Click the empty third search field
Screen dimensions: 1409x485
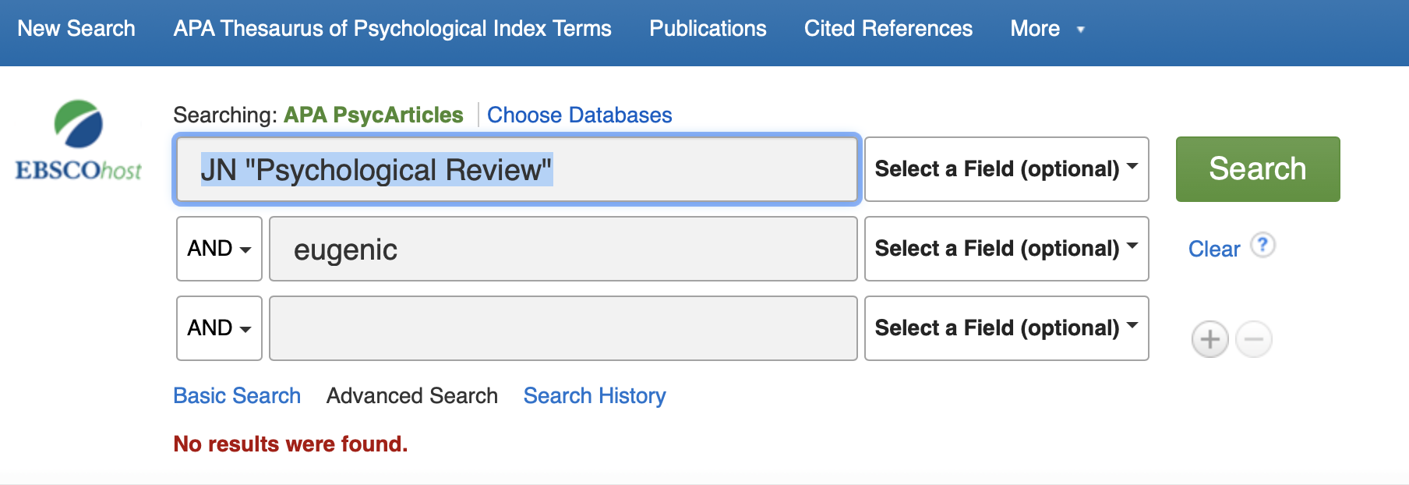coord(563,328)
